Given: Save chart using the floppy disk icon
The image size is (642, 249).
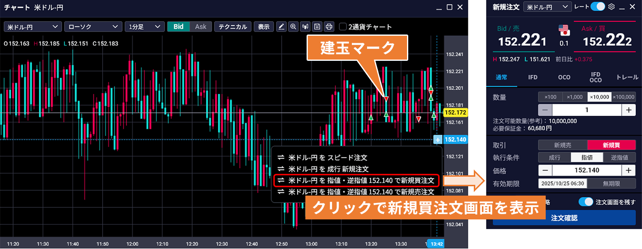Looking at the screenshot, I should point(317,27).
